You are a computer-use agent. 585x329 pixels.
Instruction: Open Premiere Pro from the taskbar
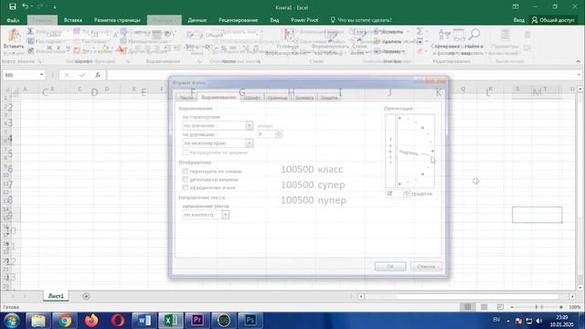point(197,321)
